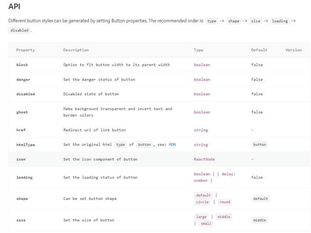The image size is (311, 233).
Task: Click the Description column header
Action: tap(76, 50)
